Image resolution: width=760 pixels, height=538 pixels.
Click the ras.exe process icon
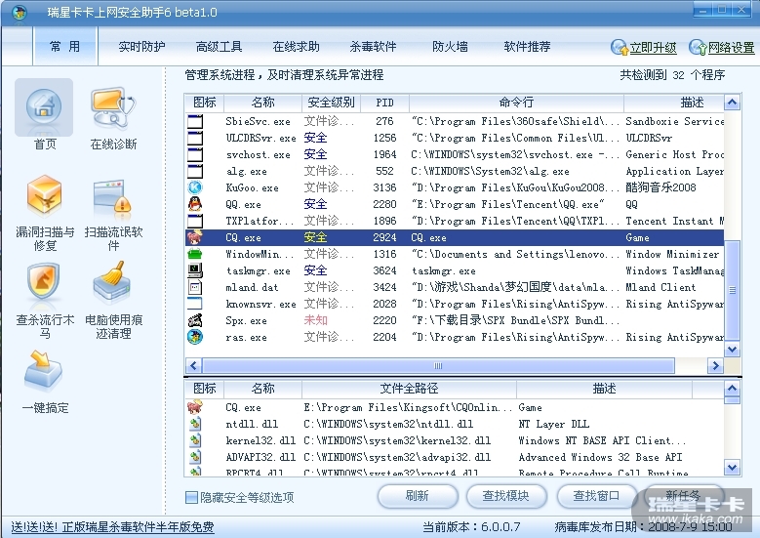coord(195,337)
